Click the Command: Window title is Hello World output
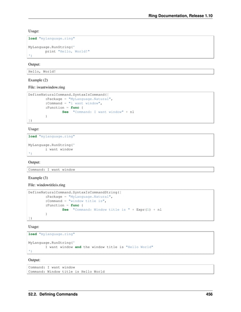 [x=66, y=272]
